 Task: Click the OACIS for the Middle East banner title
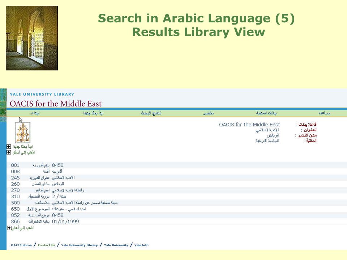coord(56,104)
